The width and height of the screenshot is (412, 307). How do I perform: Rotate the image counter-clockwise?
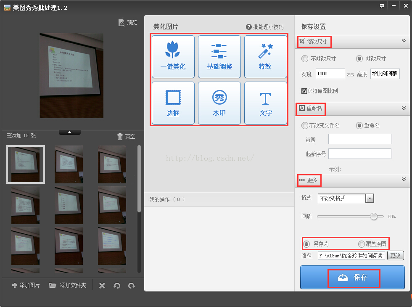coord(117,286)
